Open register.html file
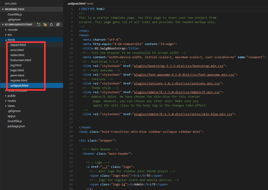The image size is (268, 190). click(19, 81)
